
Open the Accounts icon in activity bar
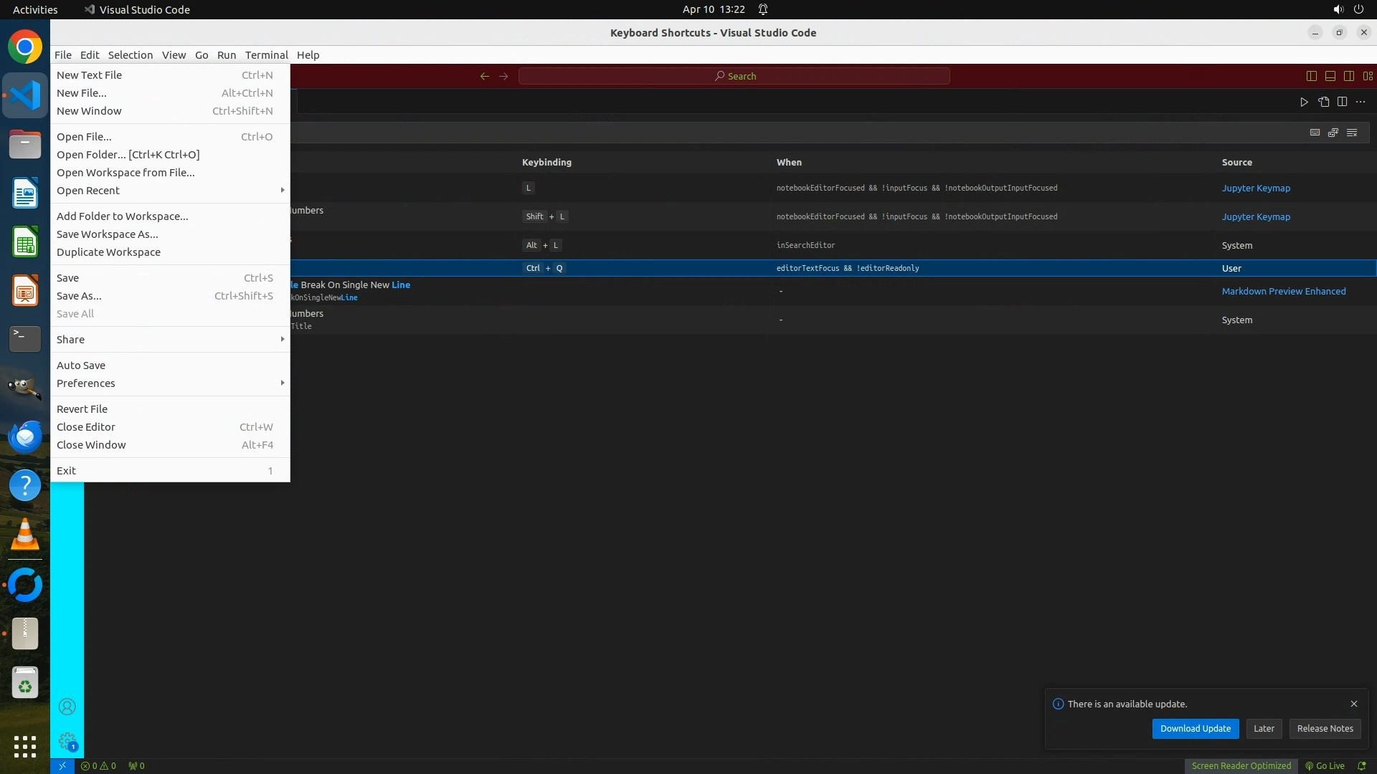point(67,707)
